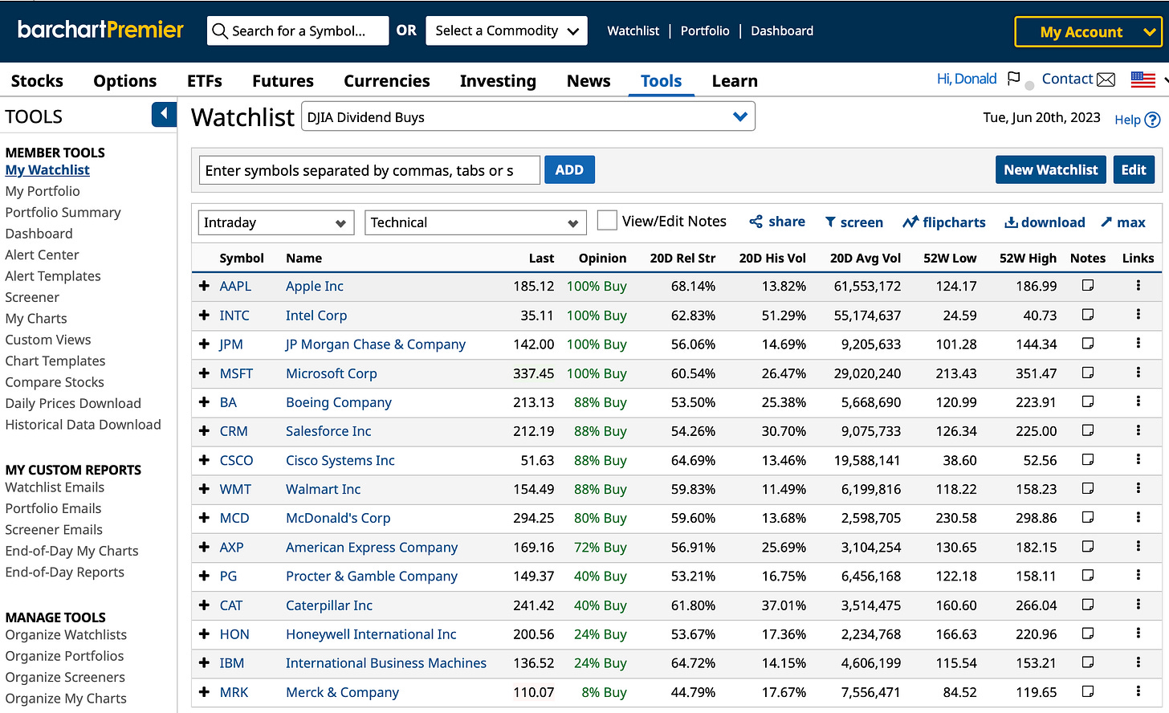Expand the INTC row plus sign

pos(204,315)
